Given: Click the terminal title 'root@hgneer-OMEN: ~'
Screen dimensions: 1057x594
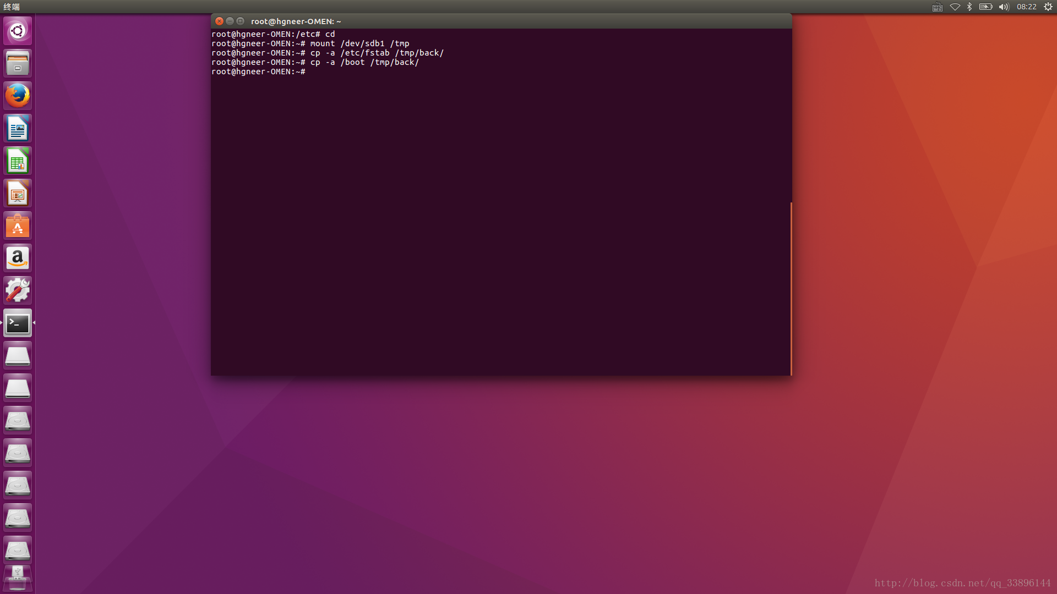Looking at the screenshot, I should (x=296, y=21).
